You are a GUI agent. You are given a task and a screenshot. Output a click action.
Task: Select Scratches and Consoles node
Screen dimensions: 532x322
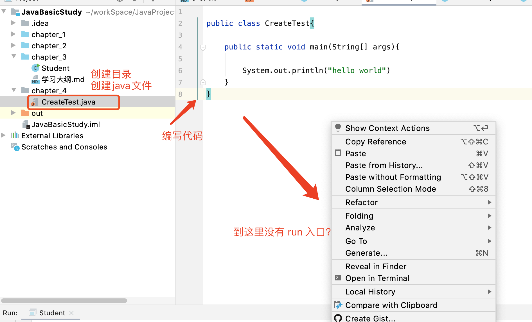[x=64, y=147]
